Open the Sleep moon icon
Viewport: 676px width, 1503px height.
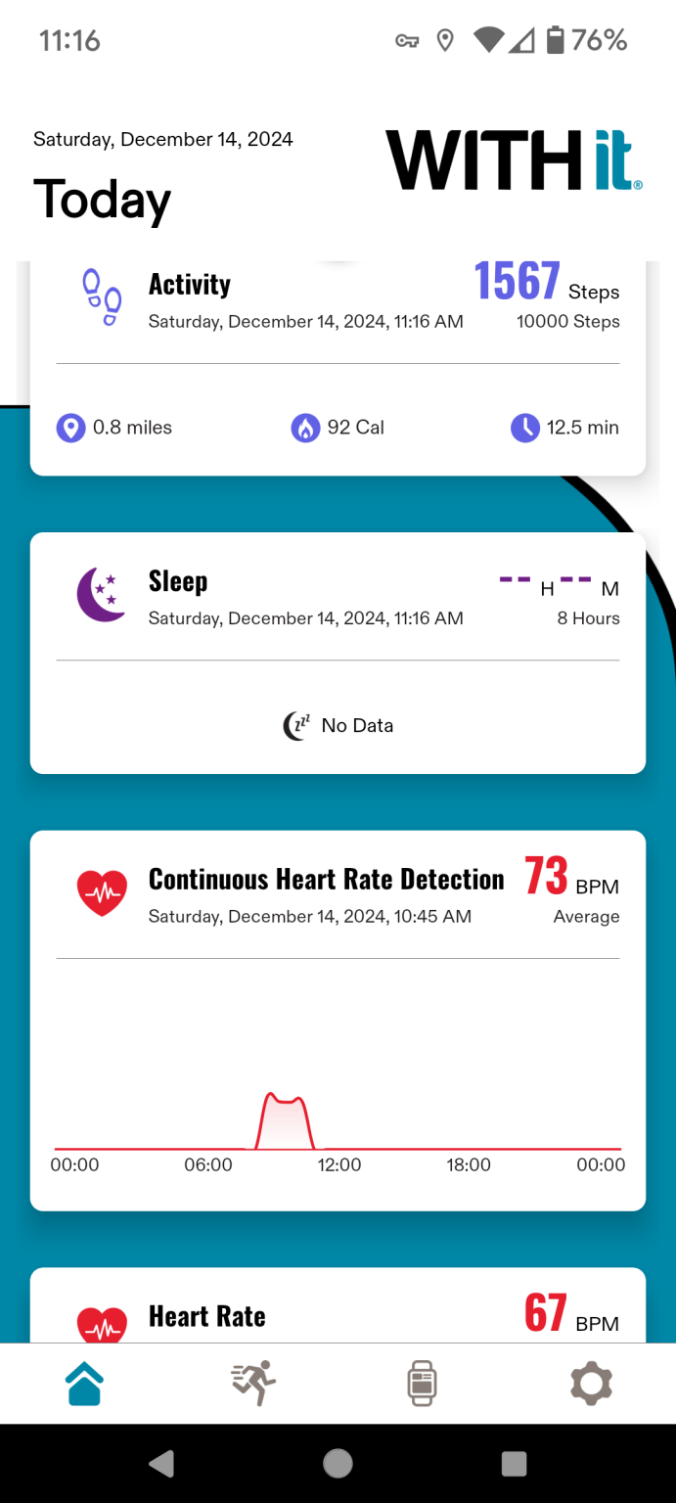pyautogui.click(x=102, y=591)
